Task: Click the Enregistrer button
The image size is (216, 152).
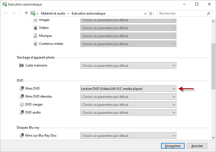Action: pyautogui.click(x=173, y=146)
